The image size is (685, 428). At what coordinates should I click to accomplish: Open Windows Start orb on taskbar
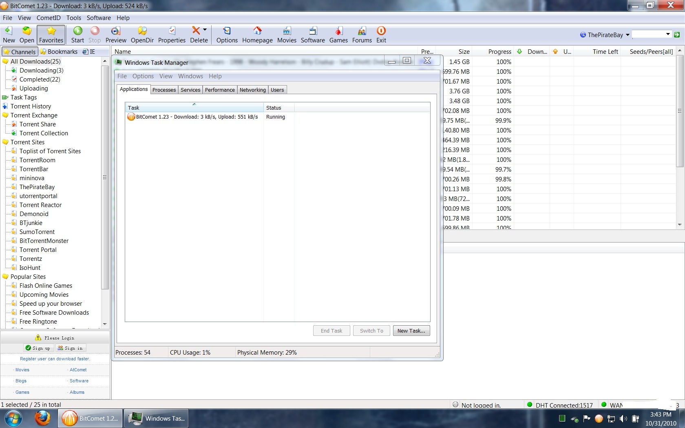(x=13, y=418)
